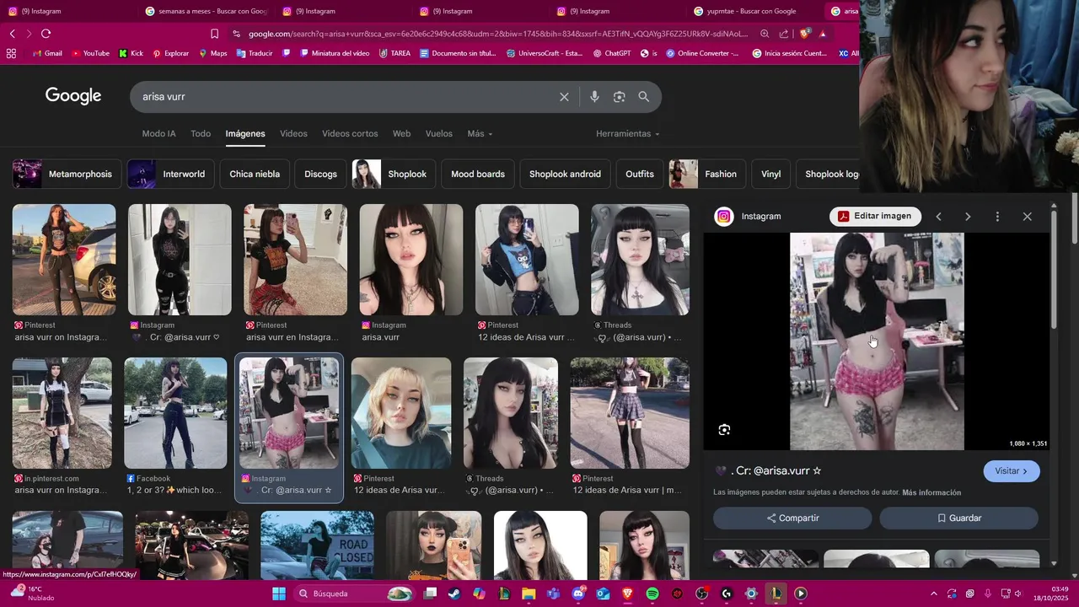Open Brave browser icon in taskbar
The height and width of the screenshot is (607, 1079).
click(x=627, y=594)
